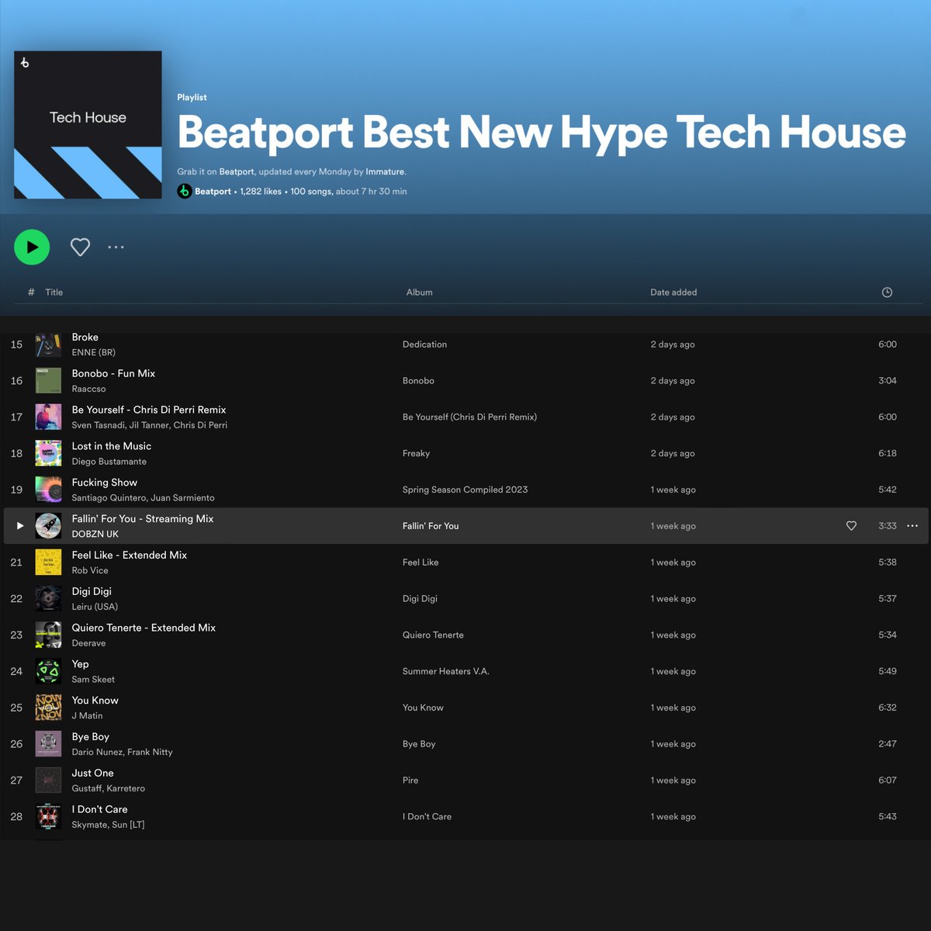
Task: Click the Be Yourself cover art thumbnail
Action: coord(48,417)
